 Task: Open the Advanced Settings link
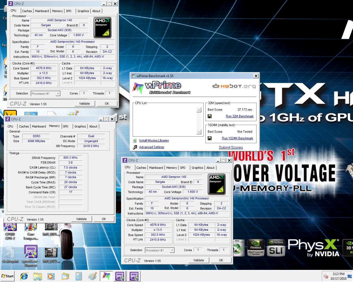point(151,147)
